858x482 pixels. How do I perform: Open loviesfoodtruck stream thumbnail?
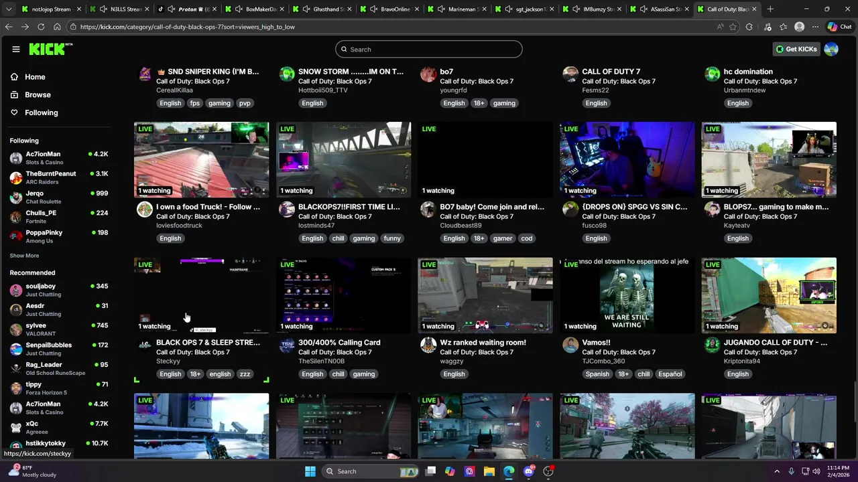(202, 159)
